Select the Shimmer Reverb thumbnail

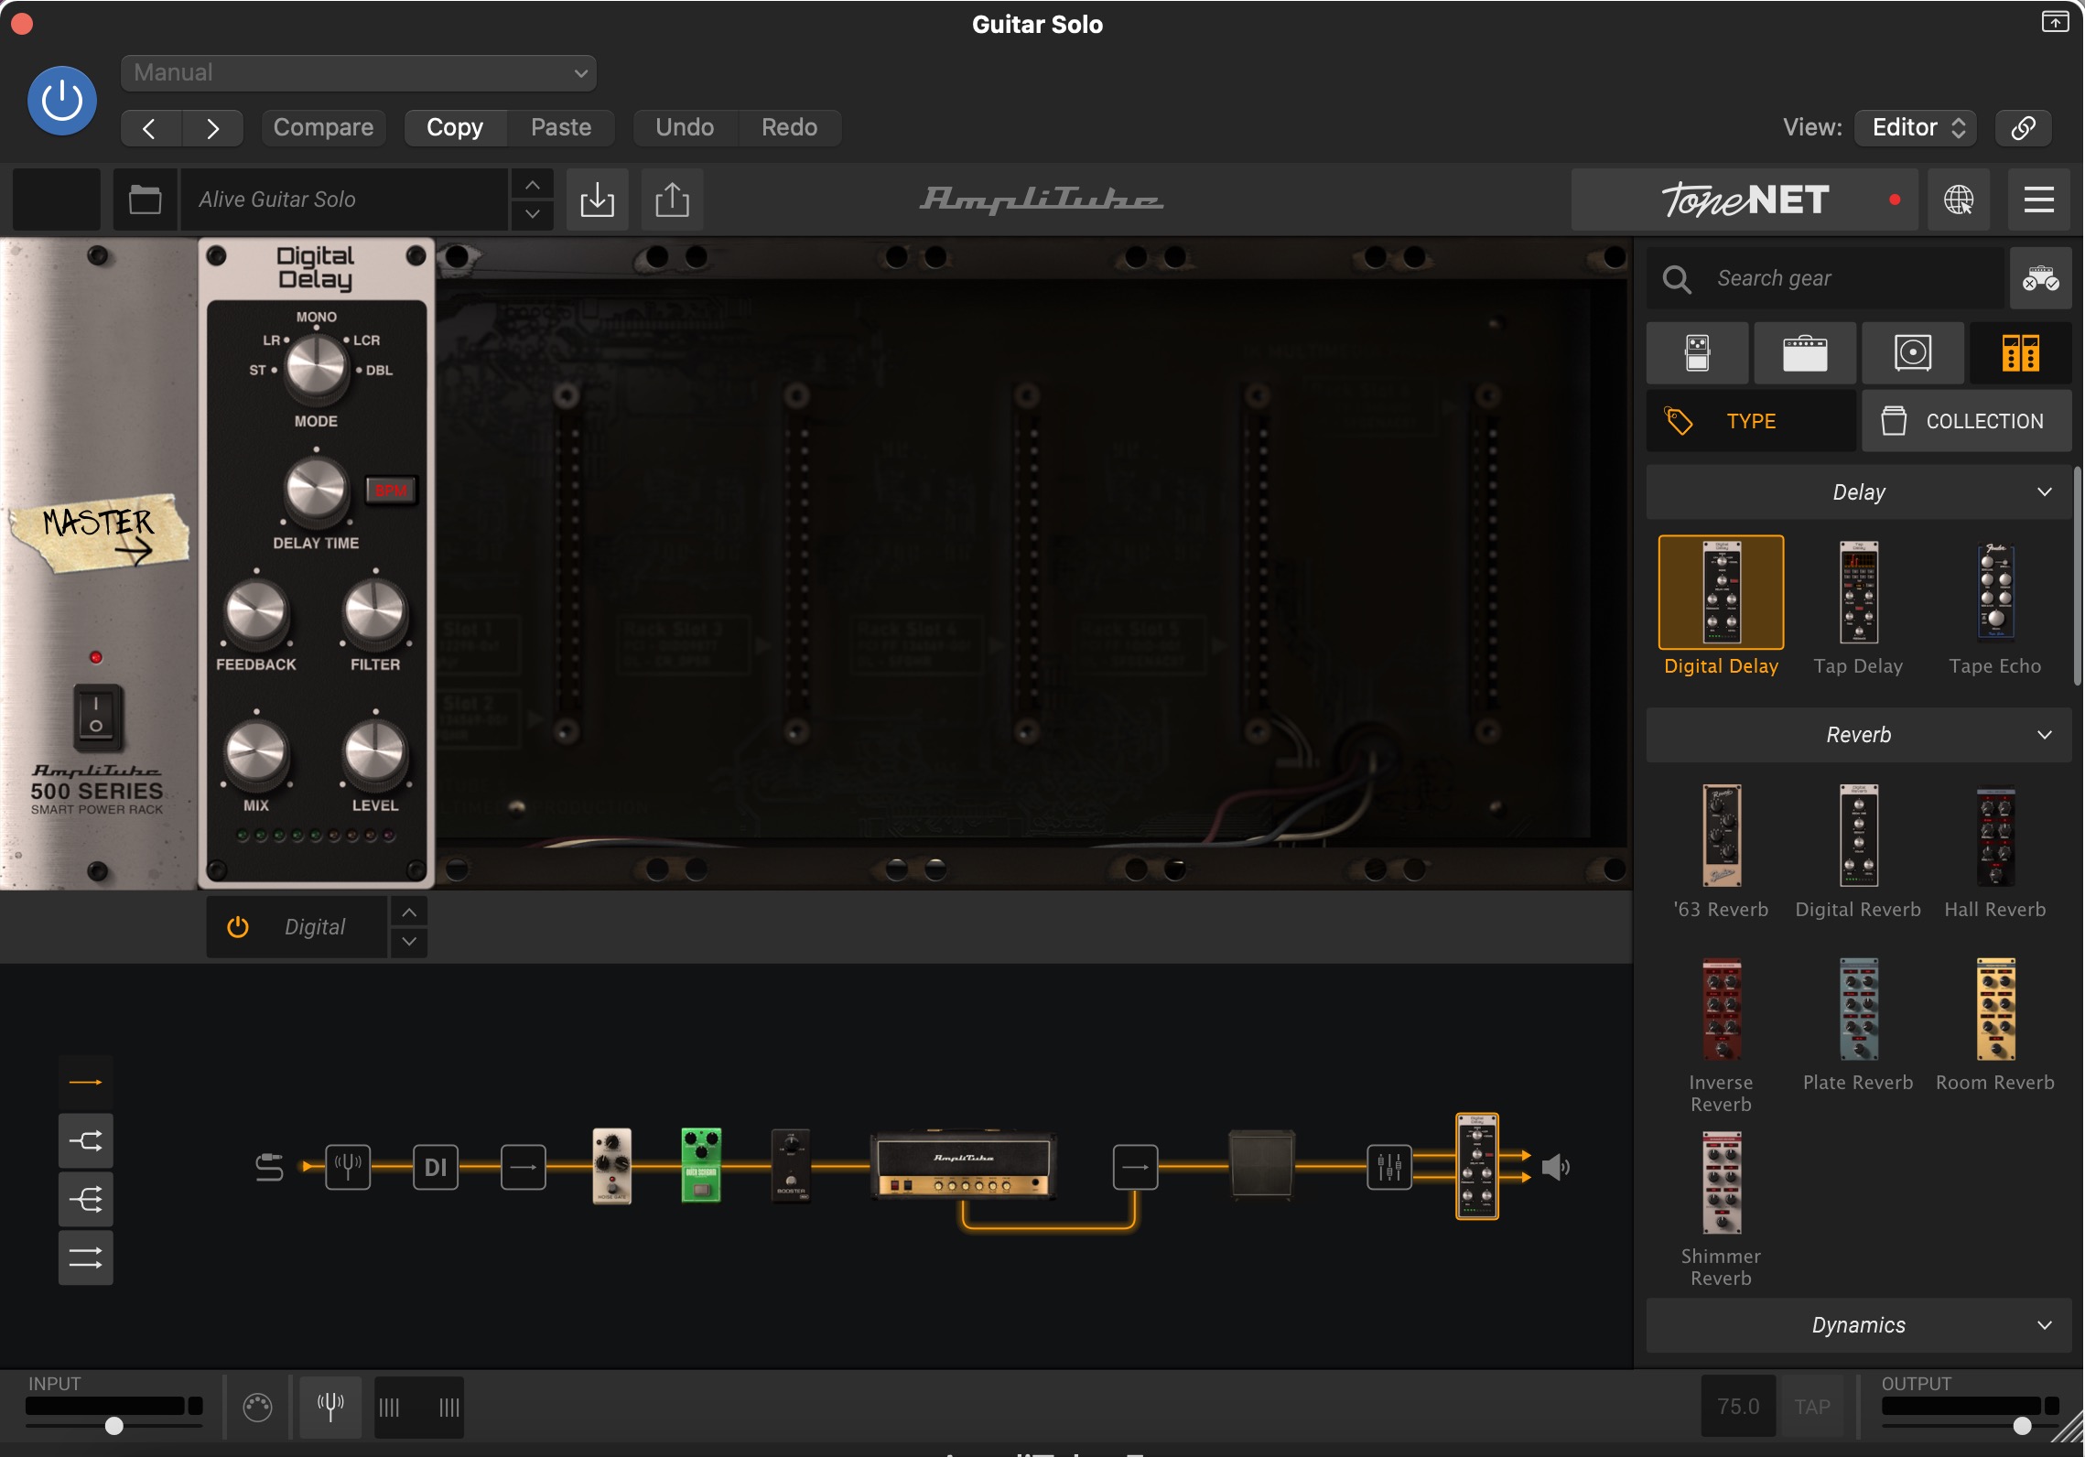click(1721, 1183)
